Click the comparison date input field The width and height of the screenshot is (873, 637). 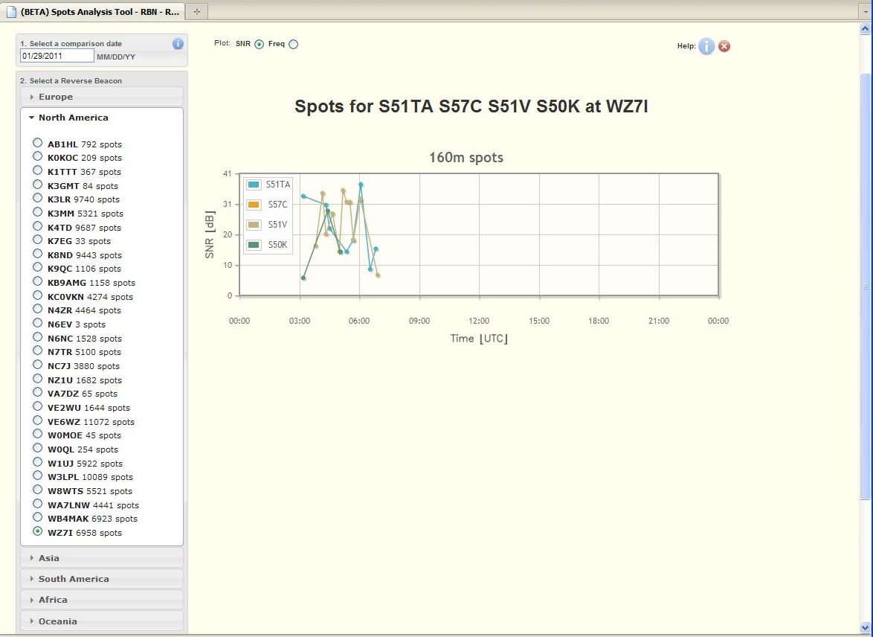click(x=57, y=56)
